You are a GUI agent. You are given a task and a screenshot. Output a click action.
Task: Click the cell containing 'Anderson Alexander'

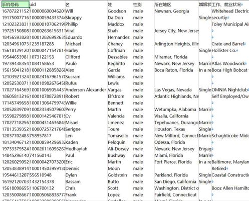point(86,90)
